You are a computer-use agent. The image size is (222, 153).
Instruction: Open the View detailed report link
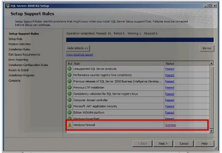tap(80, 55)
